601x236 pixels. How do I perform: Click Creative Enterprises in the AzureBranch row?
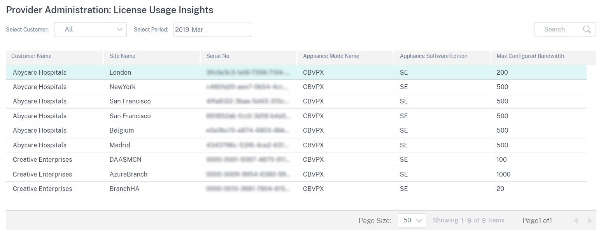(x=42, y=174)
